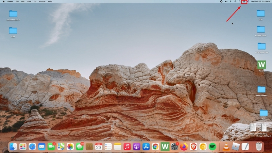The image size is (272, 153).
Task: Open the Edit menu
Action: 23,1
